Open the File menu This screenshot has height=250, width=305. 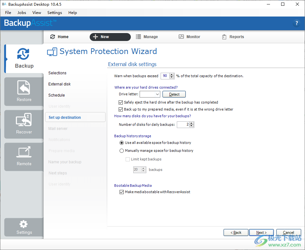coord(8,13)
